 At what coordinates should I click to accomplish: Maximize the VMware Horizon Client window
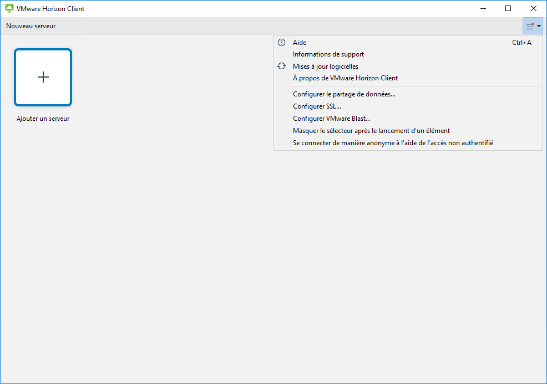pyautogui.click(x=508, y=8)
